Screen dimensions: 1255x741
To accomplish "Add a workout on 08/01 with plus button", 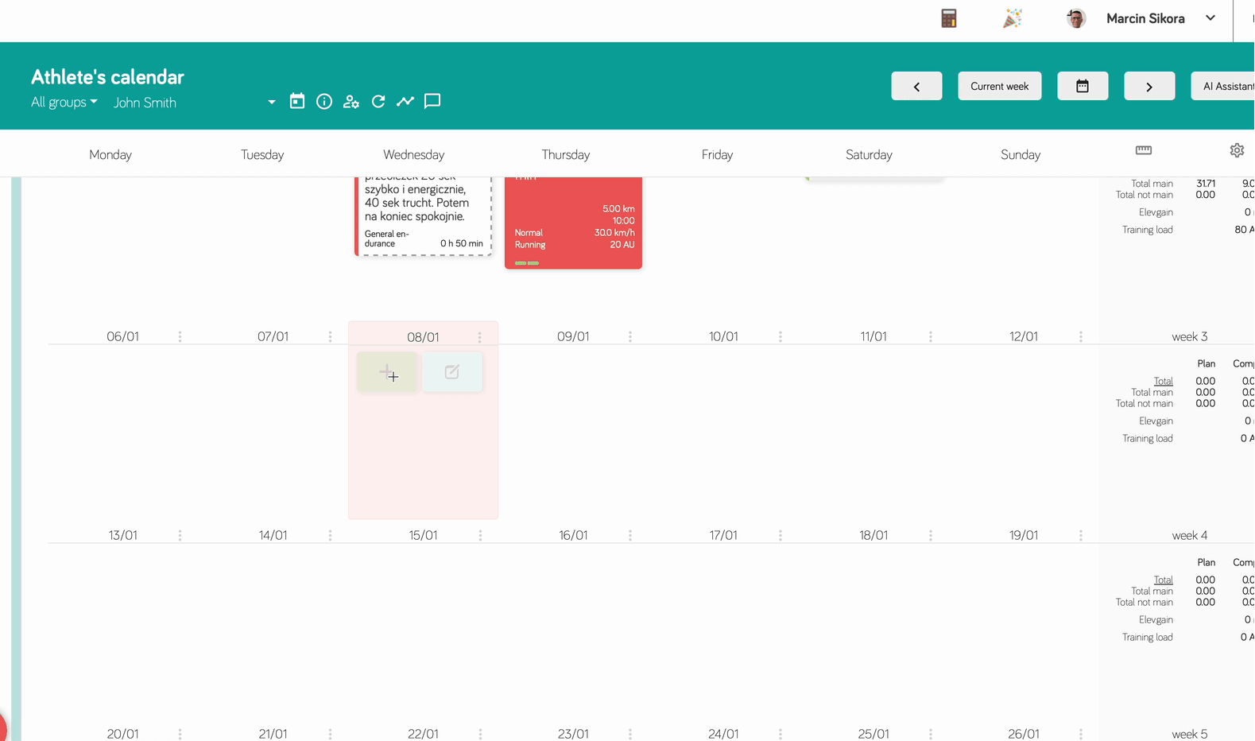I will point(387,372).
